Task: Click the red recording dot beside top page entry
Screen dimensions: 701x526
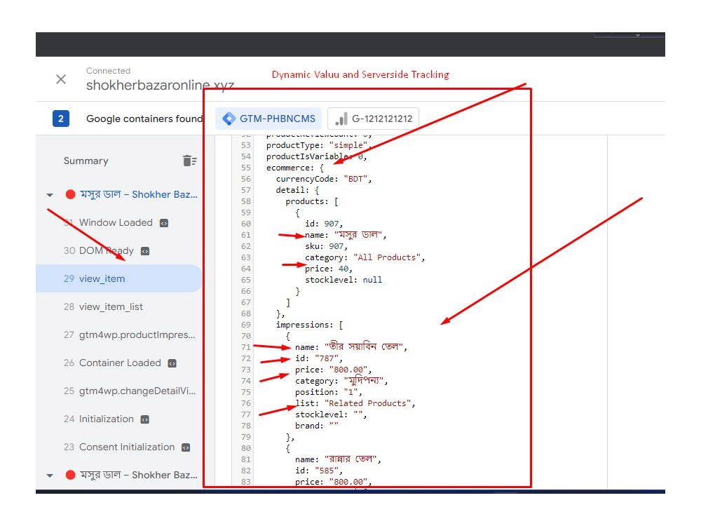Action: tap(70, 194)
